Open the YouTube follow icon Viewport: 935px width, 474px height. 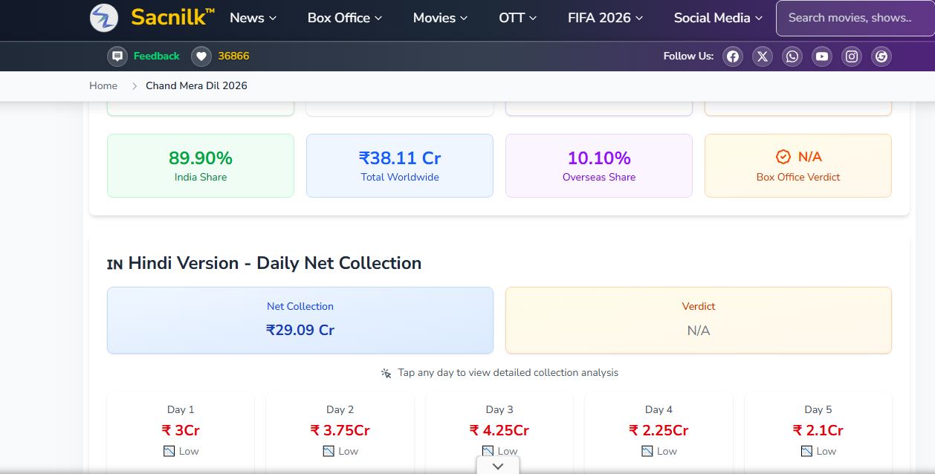point(822,56)
